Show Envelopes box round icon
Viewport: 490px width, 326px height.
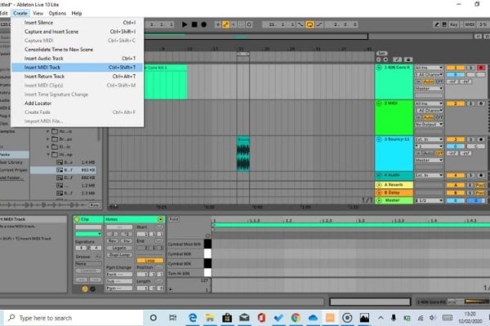pos(92,289)
